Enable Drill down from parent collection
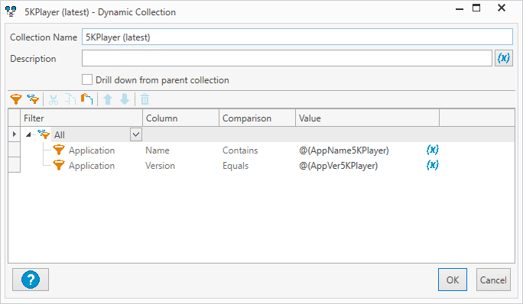Screen dimensions: 523x304 point(87,79)
